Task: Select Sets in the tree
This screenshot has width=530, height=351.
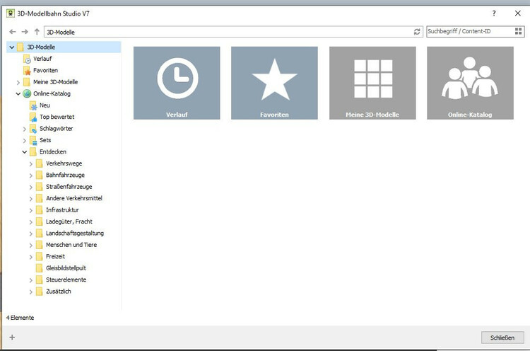Action: [x=45, y=140]
